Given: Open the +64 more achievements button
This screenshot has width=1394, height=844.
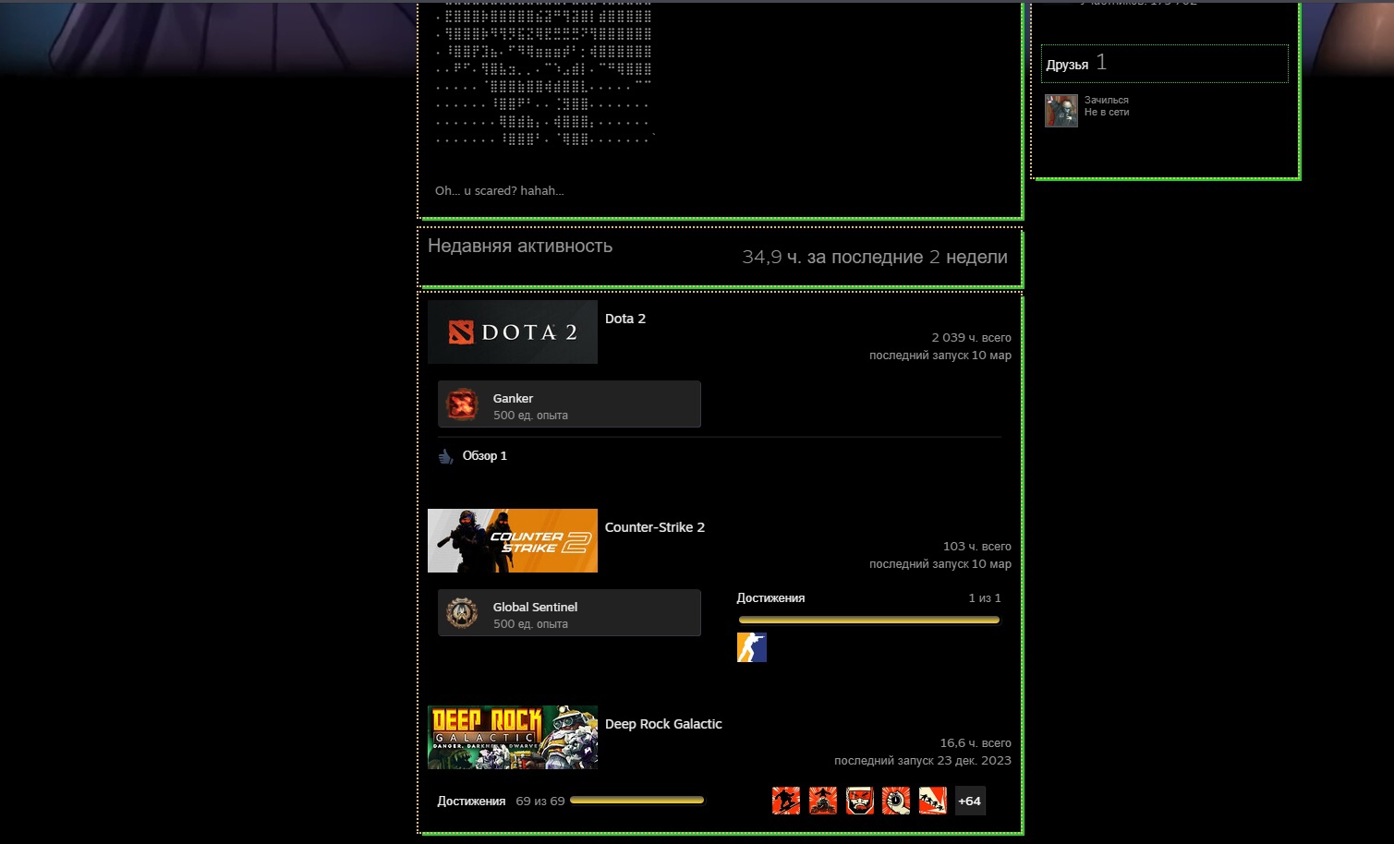Looking at the screenshot, I should (x=970, y=801).
